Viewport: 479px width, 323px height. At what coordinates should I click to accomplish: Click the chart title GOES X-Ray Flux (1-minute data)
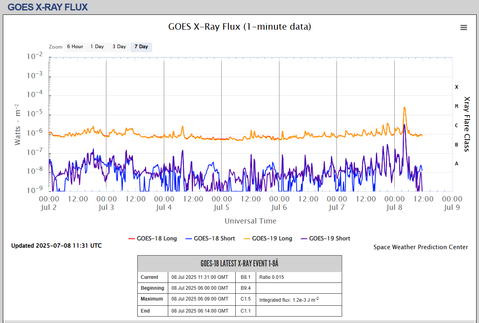point(239,26)
